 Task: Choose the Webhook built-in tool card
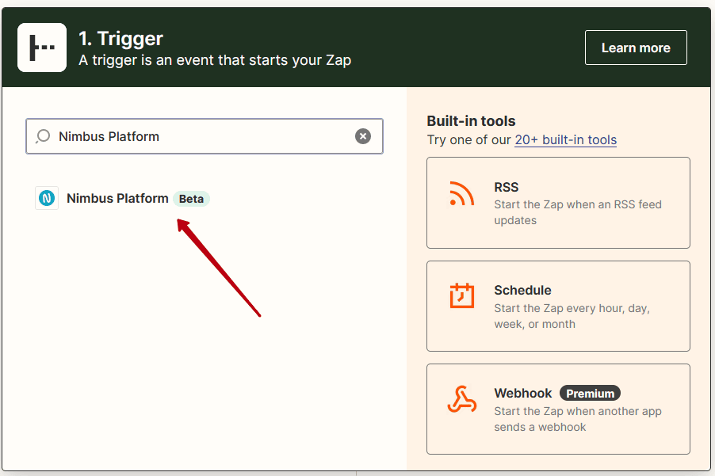coord(558,409)
